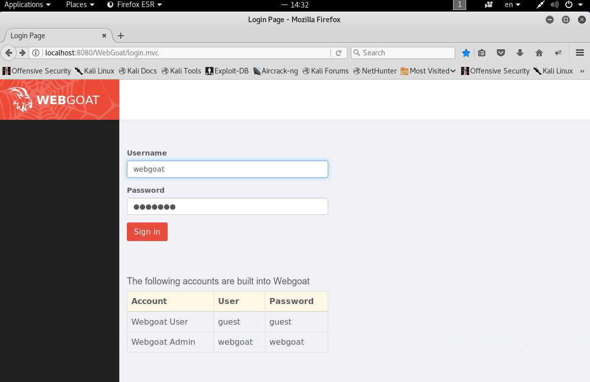Open the Kali Tools bookmark
590x382 pixels.
[181, 71]
